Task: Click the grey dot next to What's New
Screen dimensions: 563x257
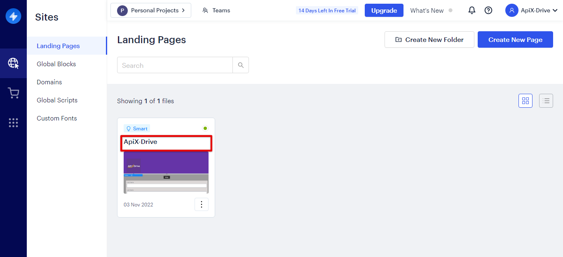Action: pyautogui.click(x=450, y=10)
